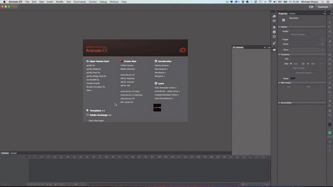333x187 pixels.
Task: Open the Stage color swatch
Action: (293, 78)
